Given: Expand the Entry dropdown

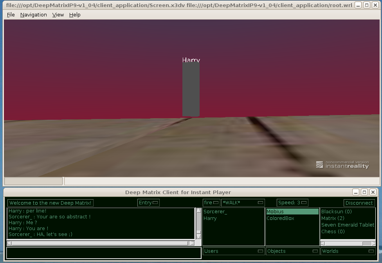Looking at the screenshot, I should tap(148, 203).
